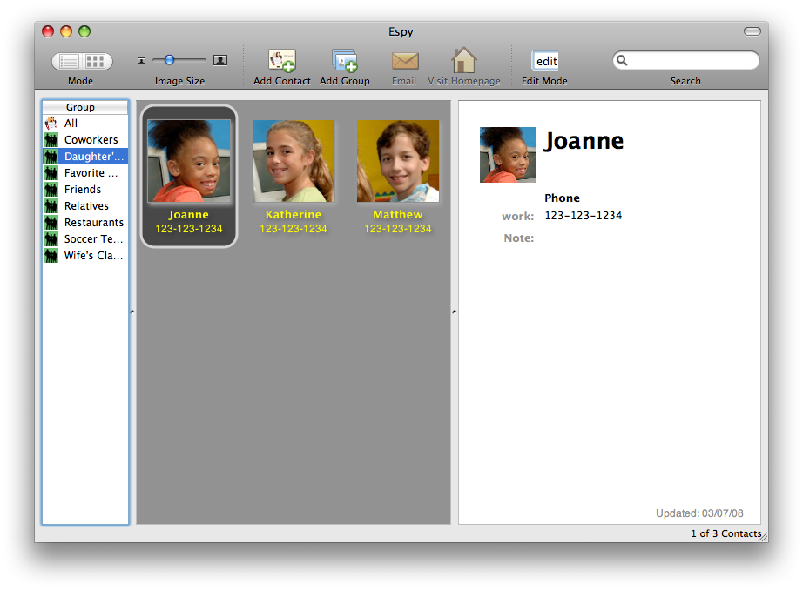This screenshot has height=590, width=803.
Task: Select Katherine's contact photo
Action: click(294, 161)
